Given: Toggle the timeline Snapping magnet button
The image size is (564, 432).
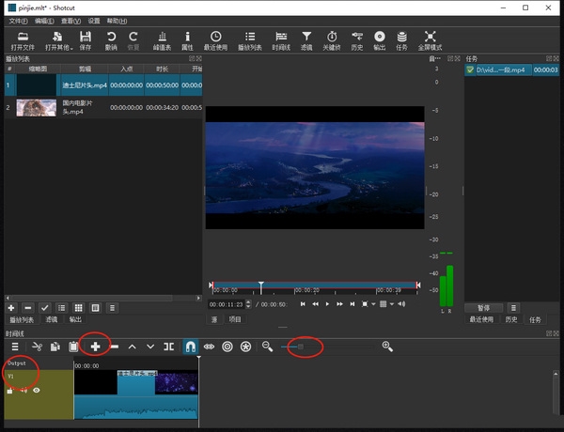Looking at the screenshot, I should click(191, 347).
